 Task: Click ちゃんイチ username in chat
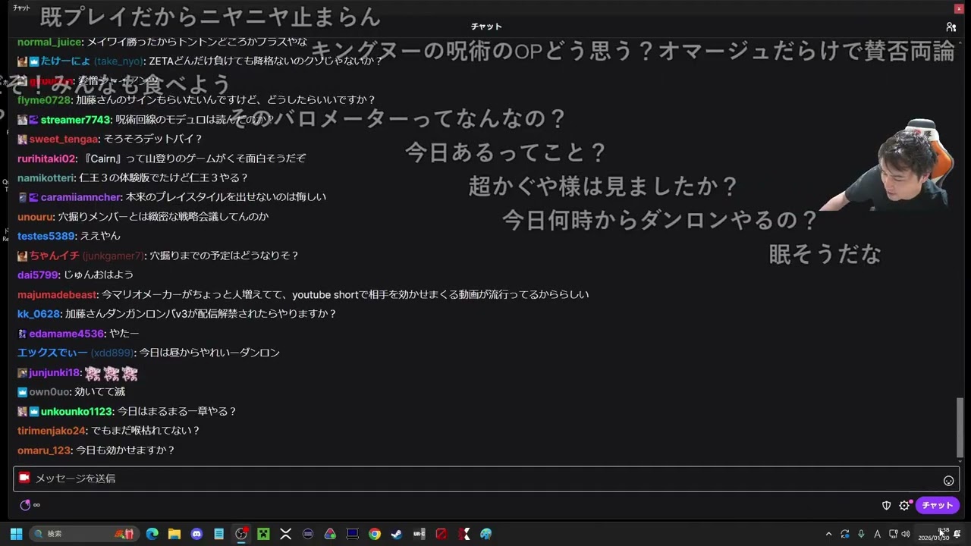(x=55, y=256)
